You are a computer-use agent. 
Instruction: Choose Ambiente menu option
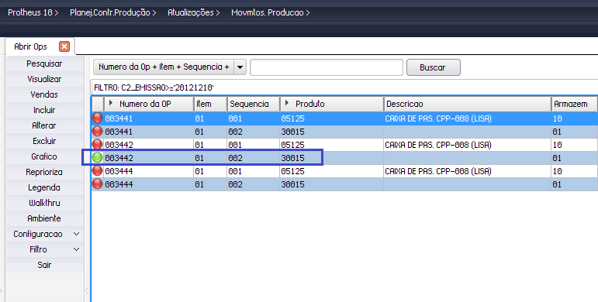(x=45, y=218)
